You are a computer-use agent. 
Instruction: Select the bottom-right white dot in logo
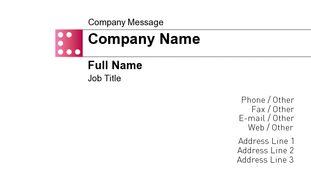tap(77, 52)
